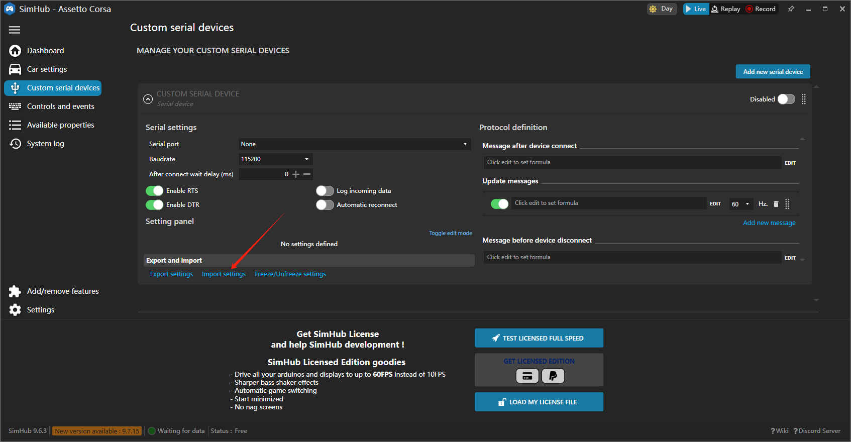
Task: Edit the update message formula
Action: (715, 204)
